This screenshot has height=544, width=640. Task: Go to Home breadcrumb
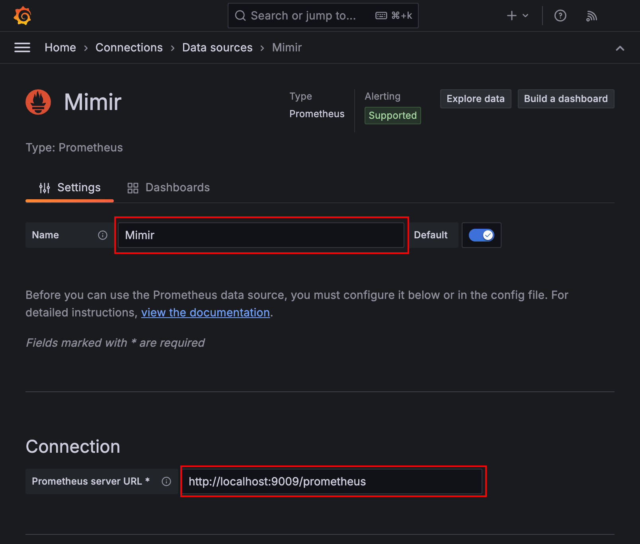click(x=60, y=47)
